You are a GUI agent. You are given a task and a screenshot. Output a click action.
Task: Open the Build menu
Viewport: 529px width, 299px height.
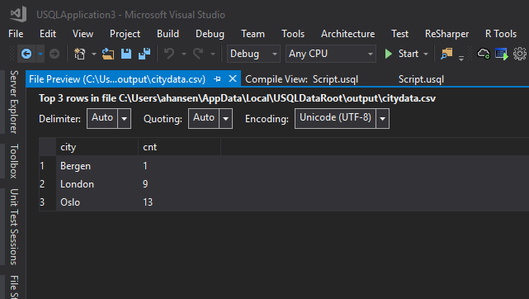coord(168,34)
